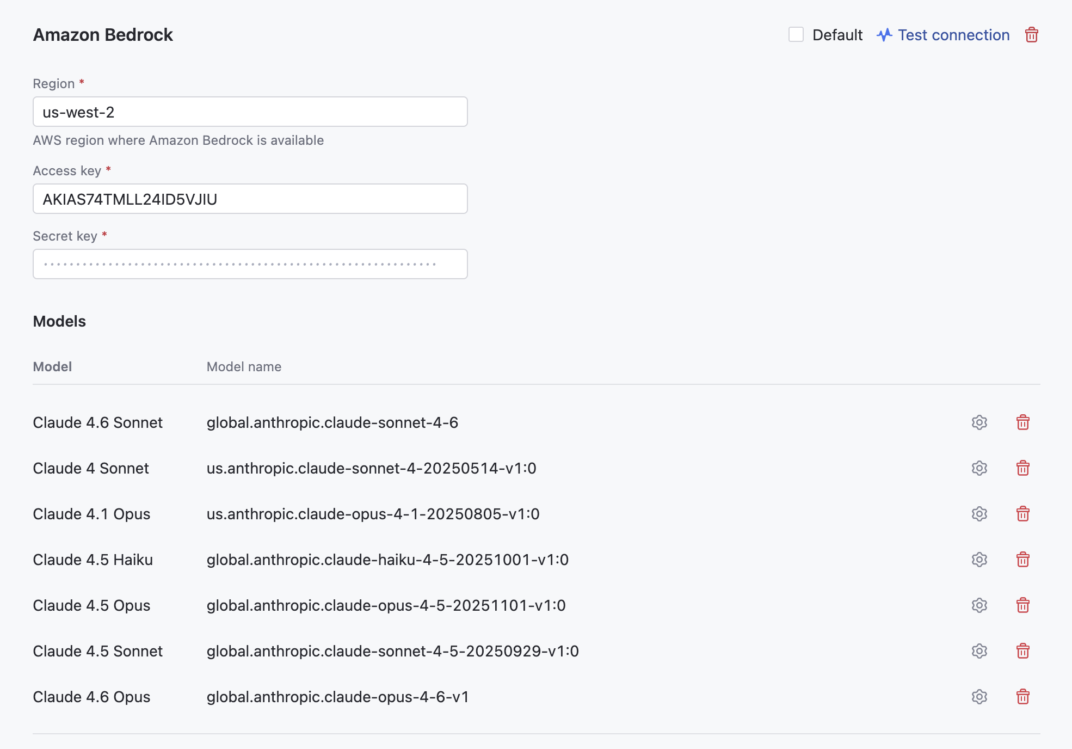Click the Test connection pulse icon
This screenshot has height=749, width=1072.
884,35
